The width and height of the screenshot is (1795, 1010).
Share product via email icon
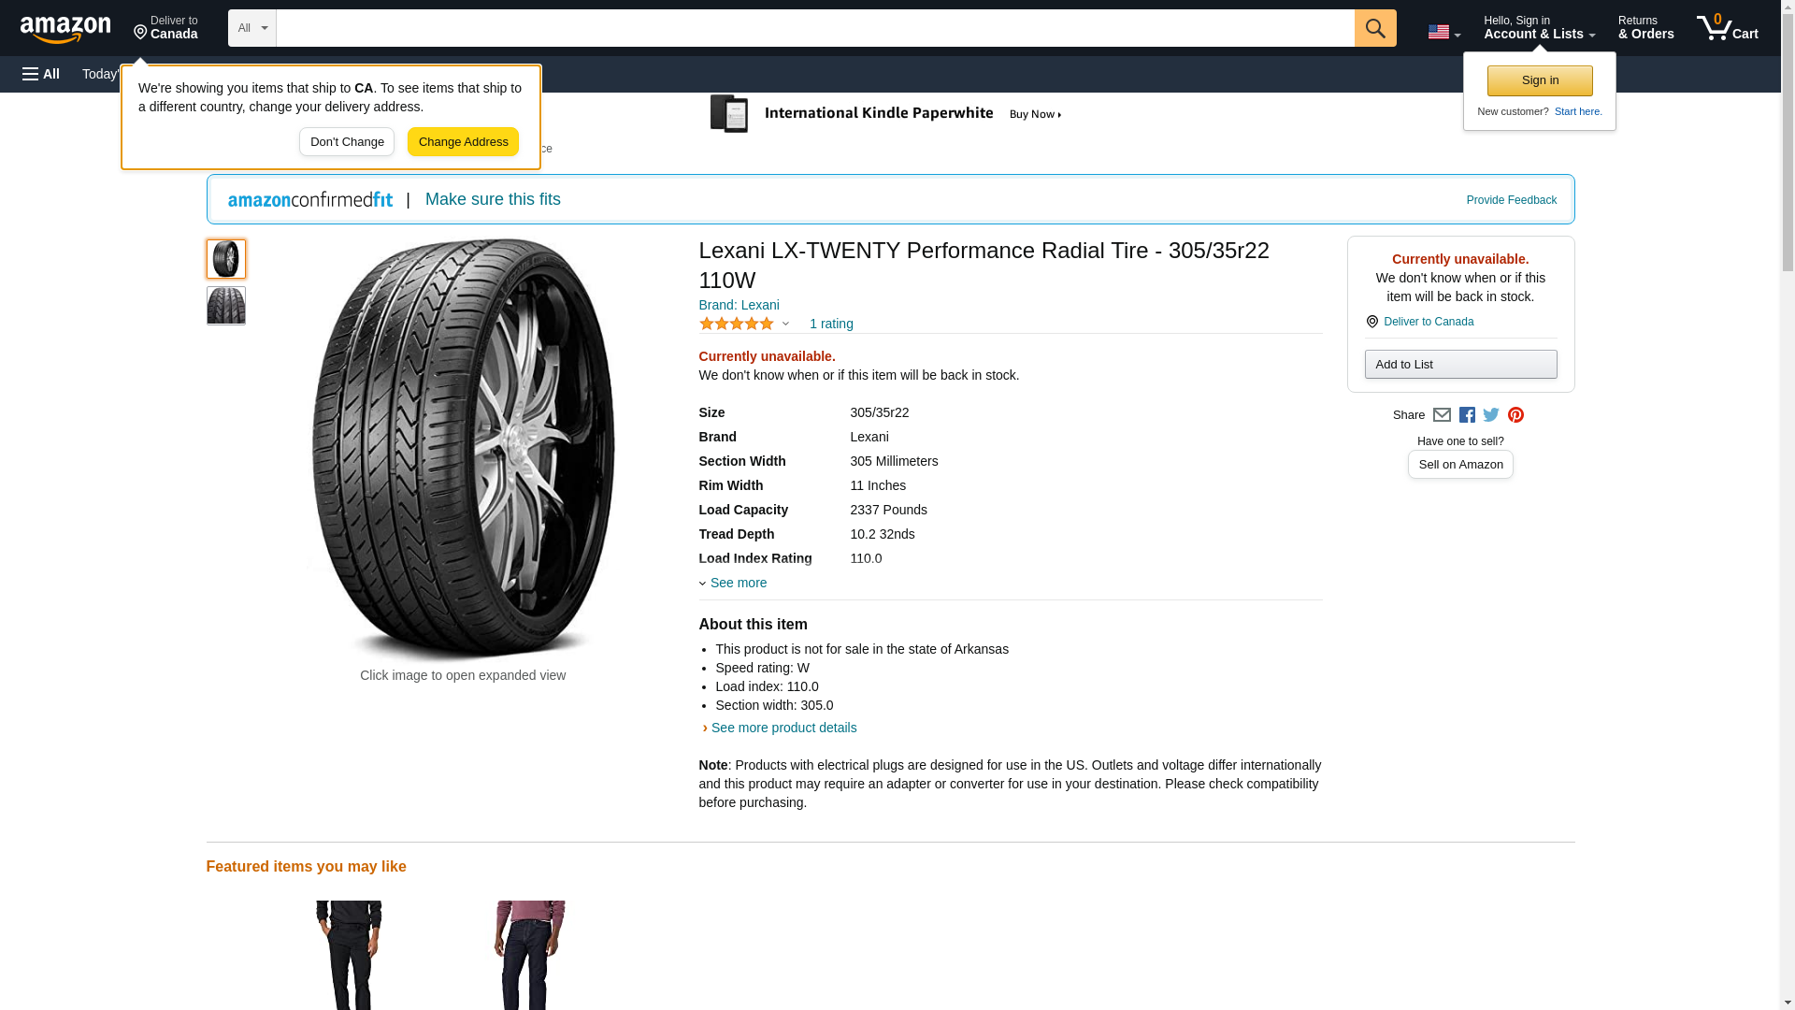pos(1442,415)
